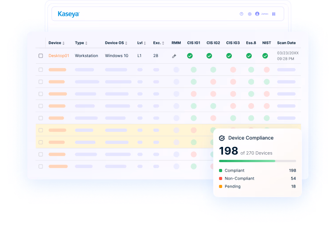Click the CIS IG1 column header
Image resolution: width=336 pixels, height=230 pixels.
point(194,43)
